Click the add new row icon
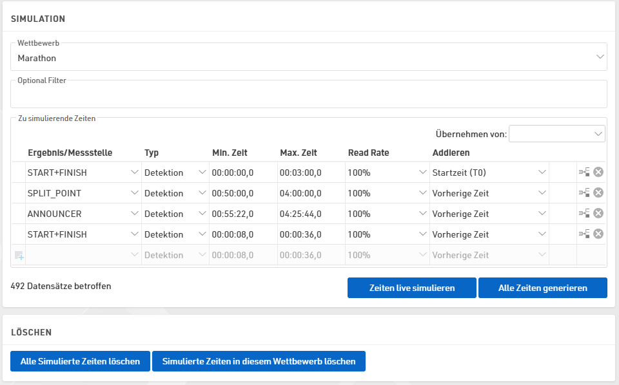The image size is (619, 385). tap(19, 256)
